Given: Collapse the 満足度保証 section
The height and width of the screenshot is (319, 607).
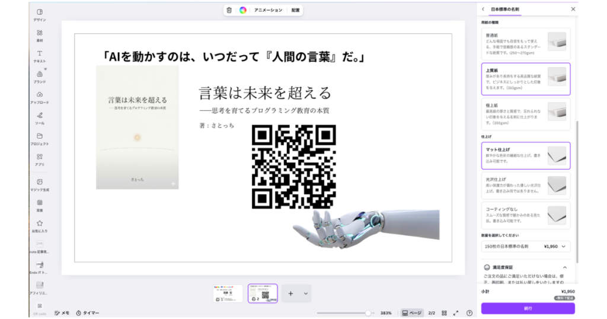Looking at the screenshot, I should (x=565, y=267).
